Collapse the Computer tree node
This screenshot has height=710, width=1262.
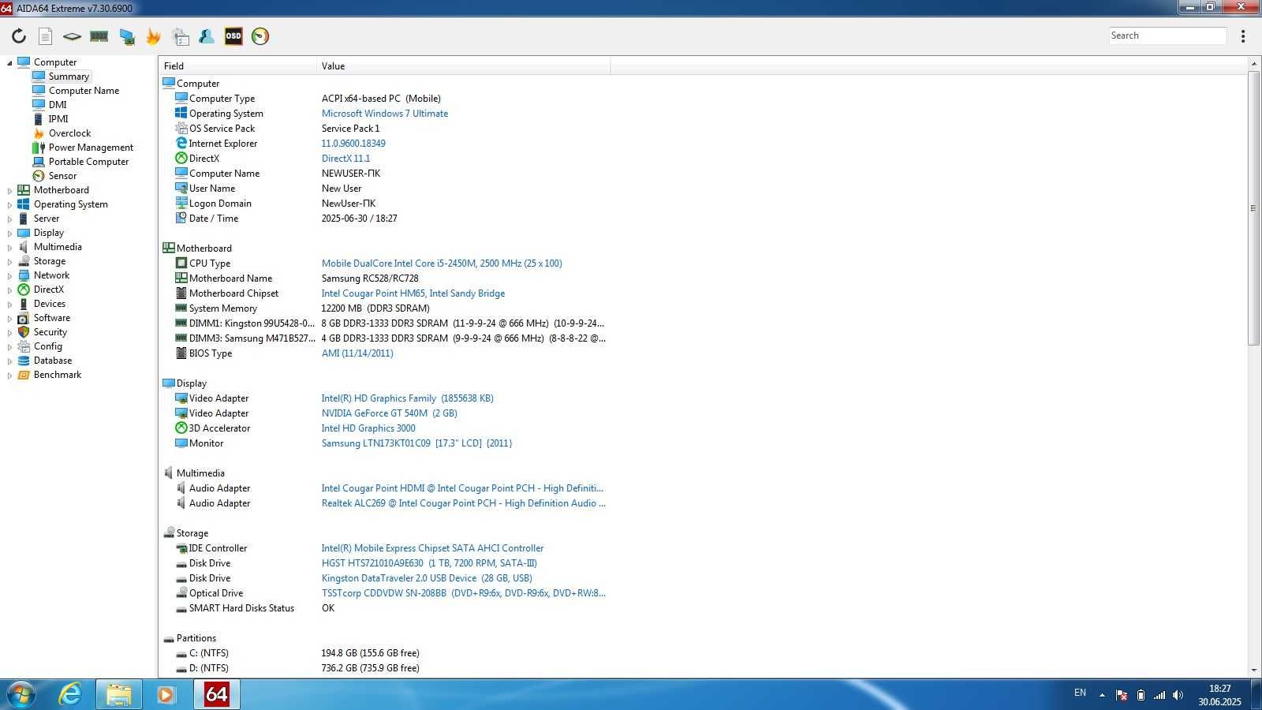tap(9, 62)
